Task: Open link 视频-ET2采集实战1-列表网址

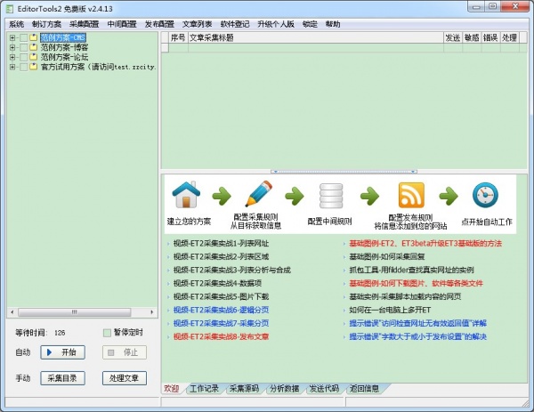Action: [221, 244]
